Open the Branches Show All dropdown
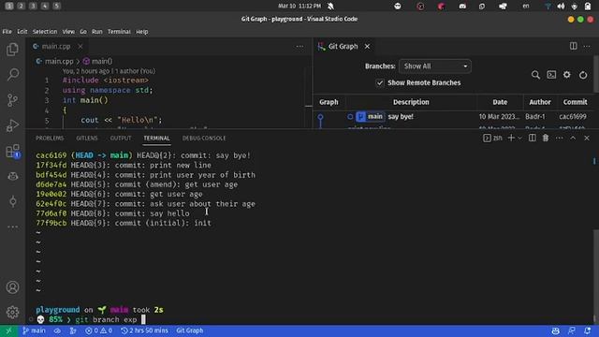Screen dimensions: 599x337 (x=434, y=66)
